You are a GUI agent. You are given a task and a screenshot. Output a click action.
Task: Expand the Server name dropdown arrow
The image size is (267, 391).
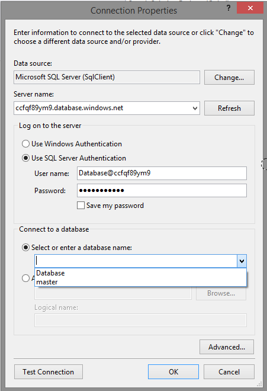click(x=195, y=108)
